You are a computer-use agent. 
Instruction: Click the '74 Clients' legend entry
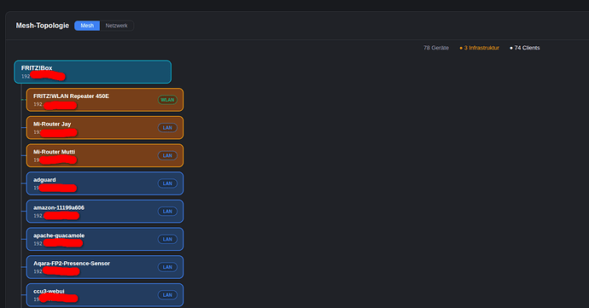coord(525,48)
